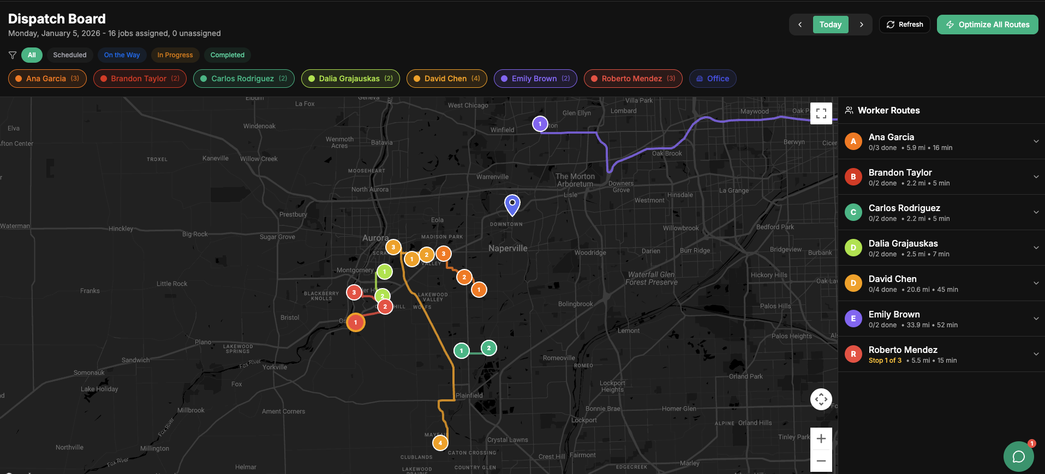Zoom out on the map

(821, 461)
